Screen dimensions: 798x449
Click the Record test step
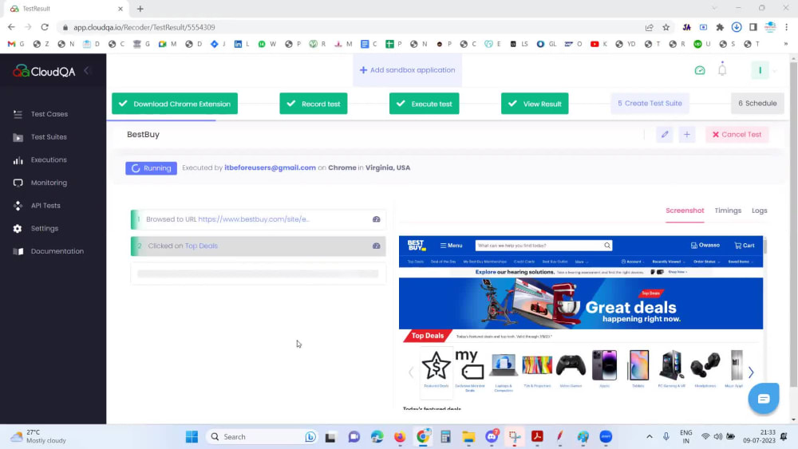(314, 104)
